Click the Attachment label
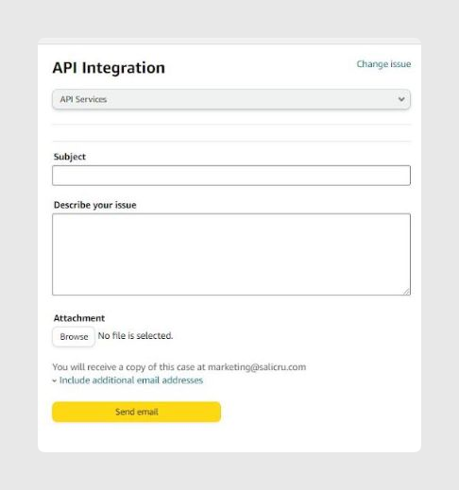Screen dimensions: 459x490 [79, 318]
